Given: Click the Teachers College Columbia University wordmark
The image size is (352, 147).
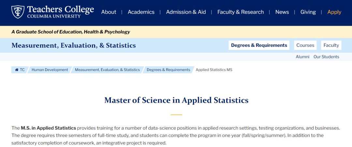Looking at the screenshot, I should [60, 12].
